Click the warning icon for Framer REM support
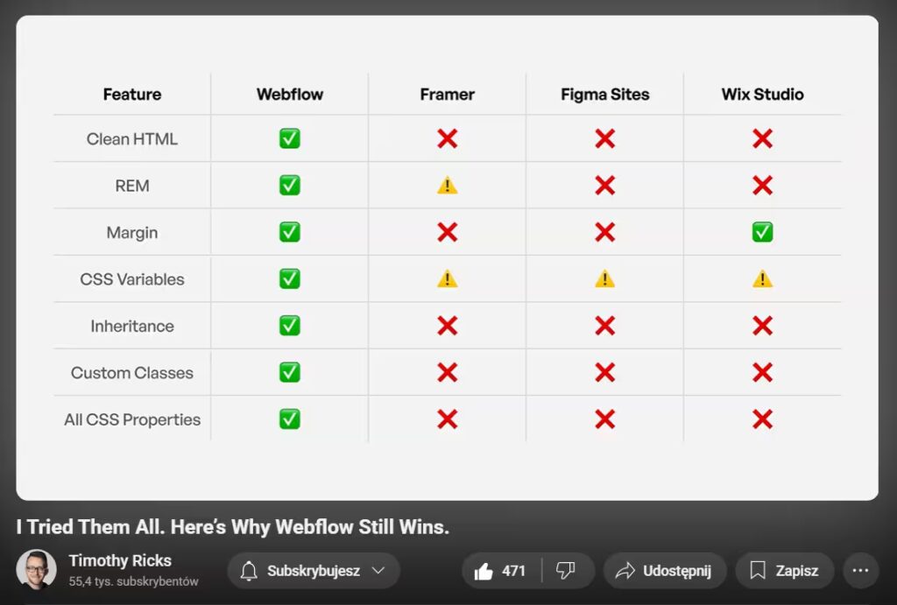Screen dimensions: 897x605 (447, 185)
